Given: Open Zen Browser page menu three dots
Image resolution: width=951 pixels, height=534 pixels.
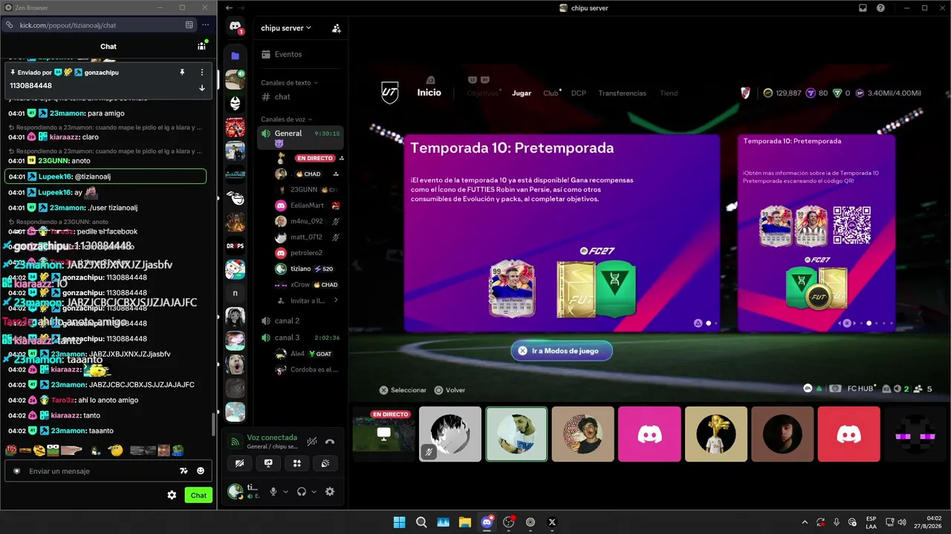Looking at the screenshot, I should pos(206,25).
